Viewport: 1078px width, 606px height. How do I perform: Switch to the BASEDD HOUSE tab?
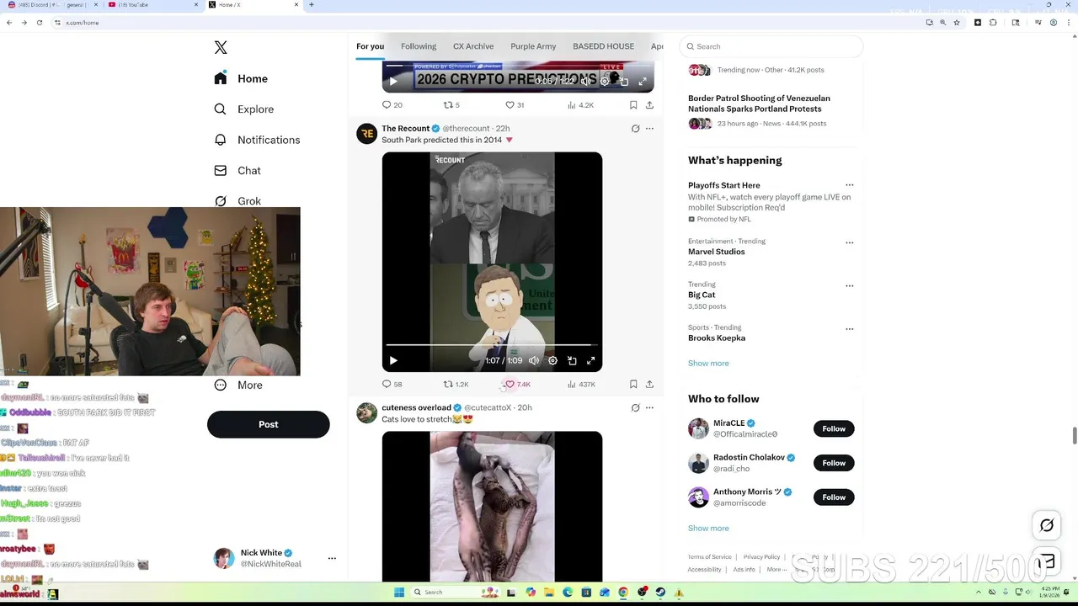tap(603, 46)
